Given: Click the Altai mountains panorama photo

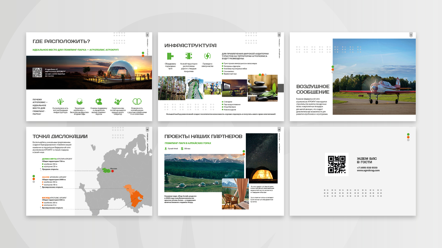Looking at the screenshot, I should tap(204, 173).
